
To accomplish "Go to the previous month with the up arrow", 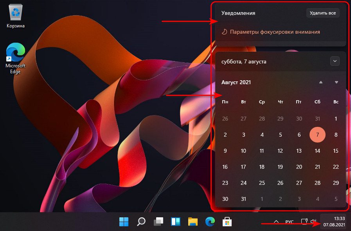I will [x=321, y=82].
